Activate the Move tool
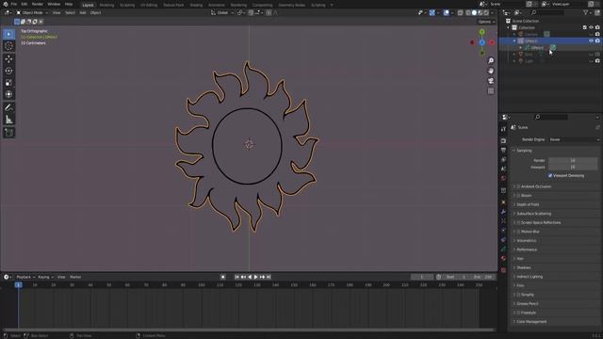 pyautogui.click(x=8, y=59)
